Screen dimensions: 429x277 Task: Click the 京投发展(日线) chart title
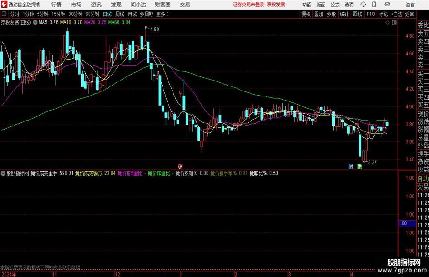(x=16, y=22)
